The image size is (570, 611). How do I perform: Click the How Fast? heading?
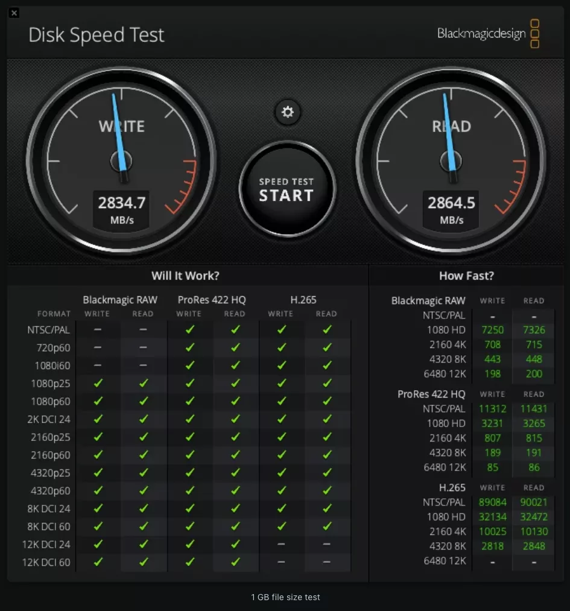[466, 276]
